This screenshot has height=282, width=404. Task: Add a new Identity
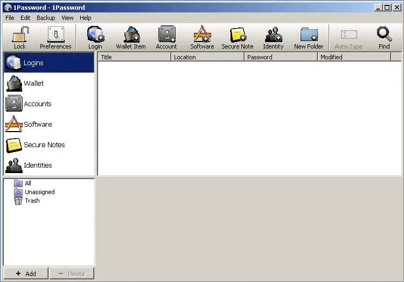[273, 38]
